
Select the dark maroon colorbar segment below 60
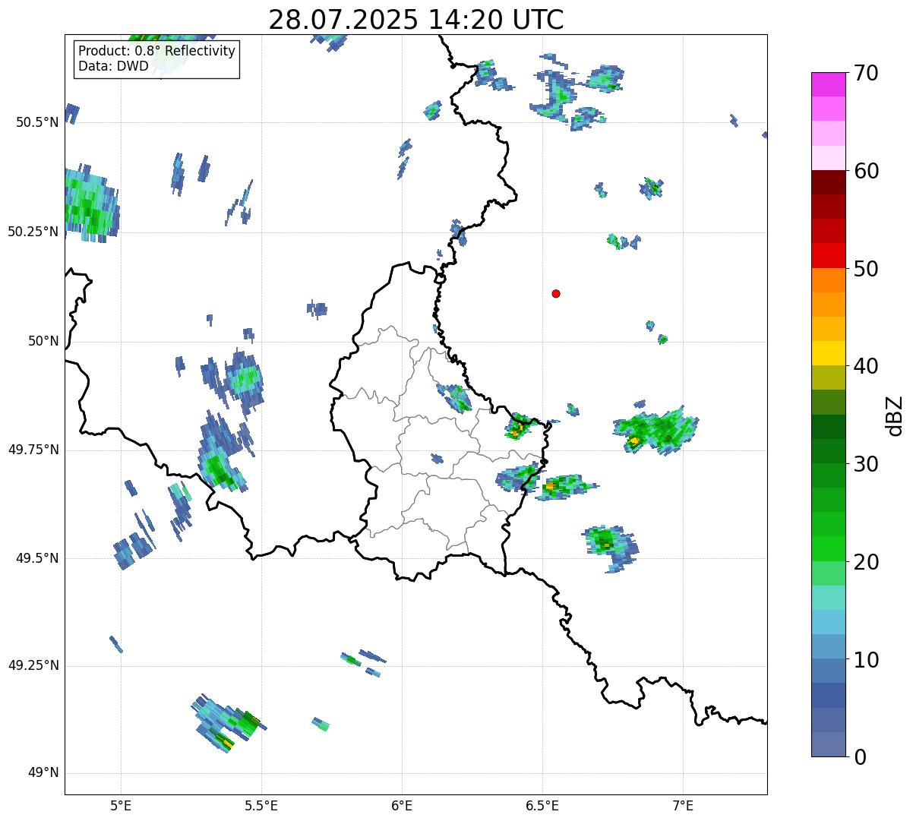[828, 182]
